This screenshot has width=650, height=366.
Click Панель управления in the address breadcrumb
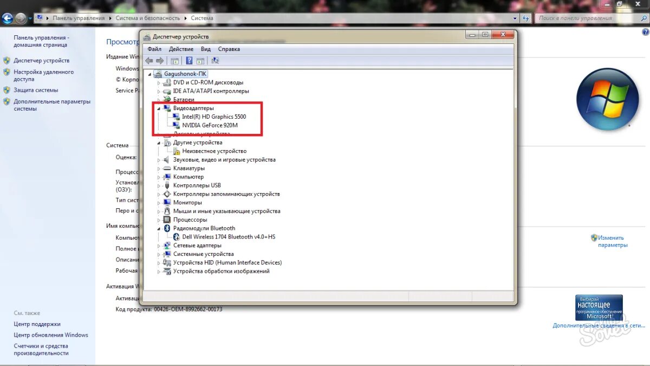79,18
